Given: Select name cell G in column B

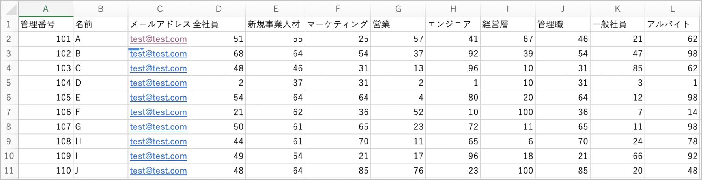Looking at the screenshot, I should 101,127.
